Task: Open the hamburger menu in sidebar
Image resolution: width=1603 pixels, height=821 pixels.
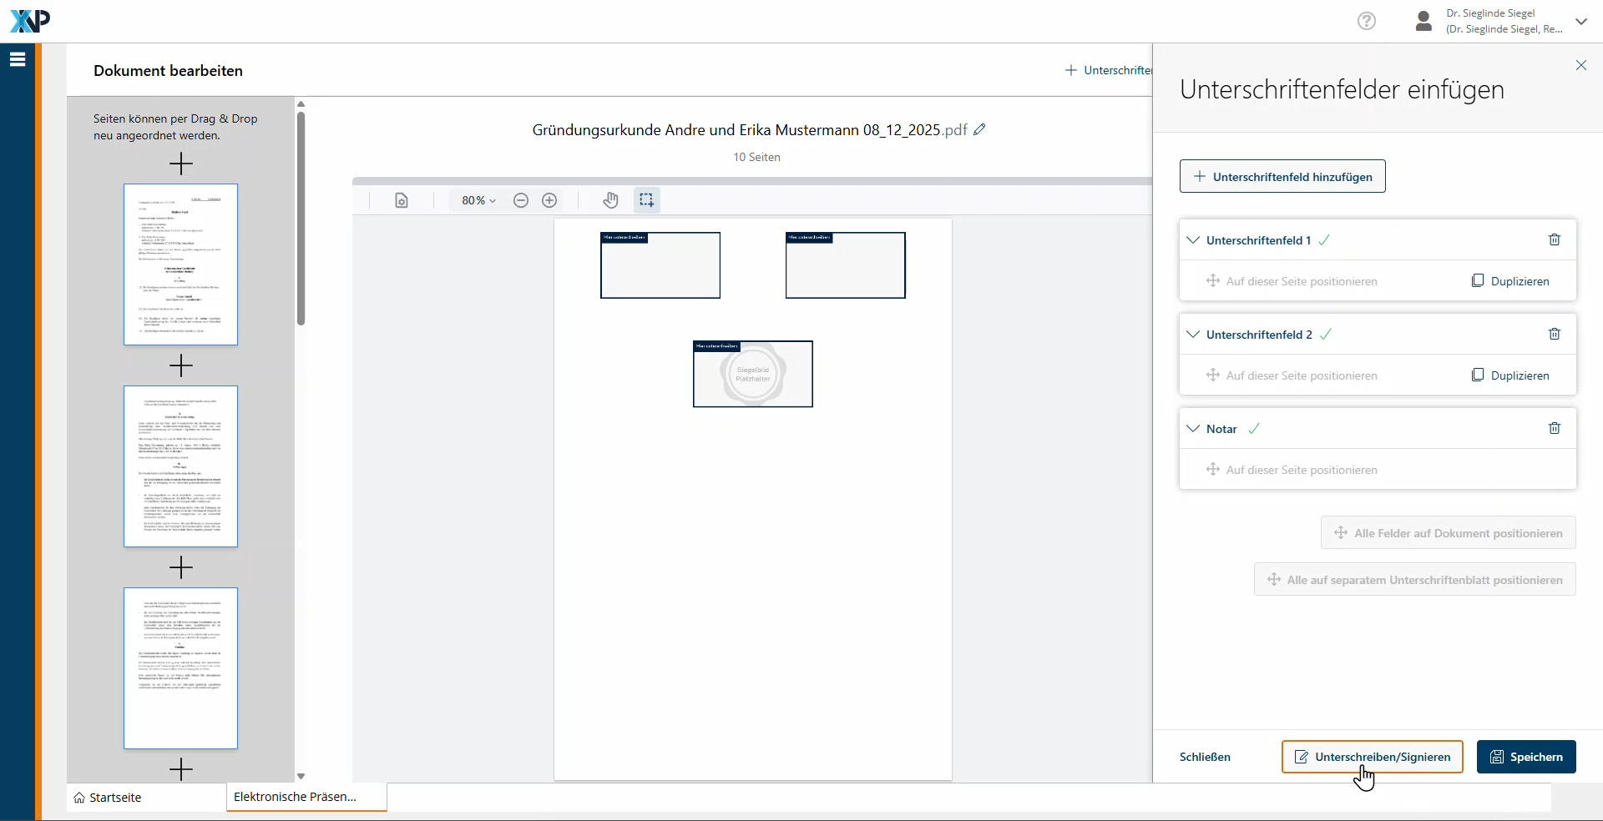Action: click(x=18, y=59)
